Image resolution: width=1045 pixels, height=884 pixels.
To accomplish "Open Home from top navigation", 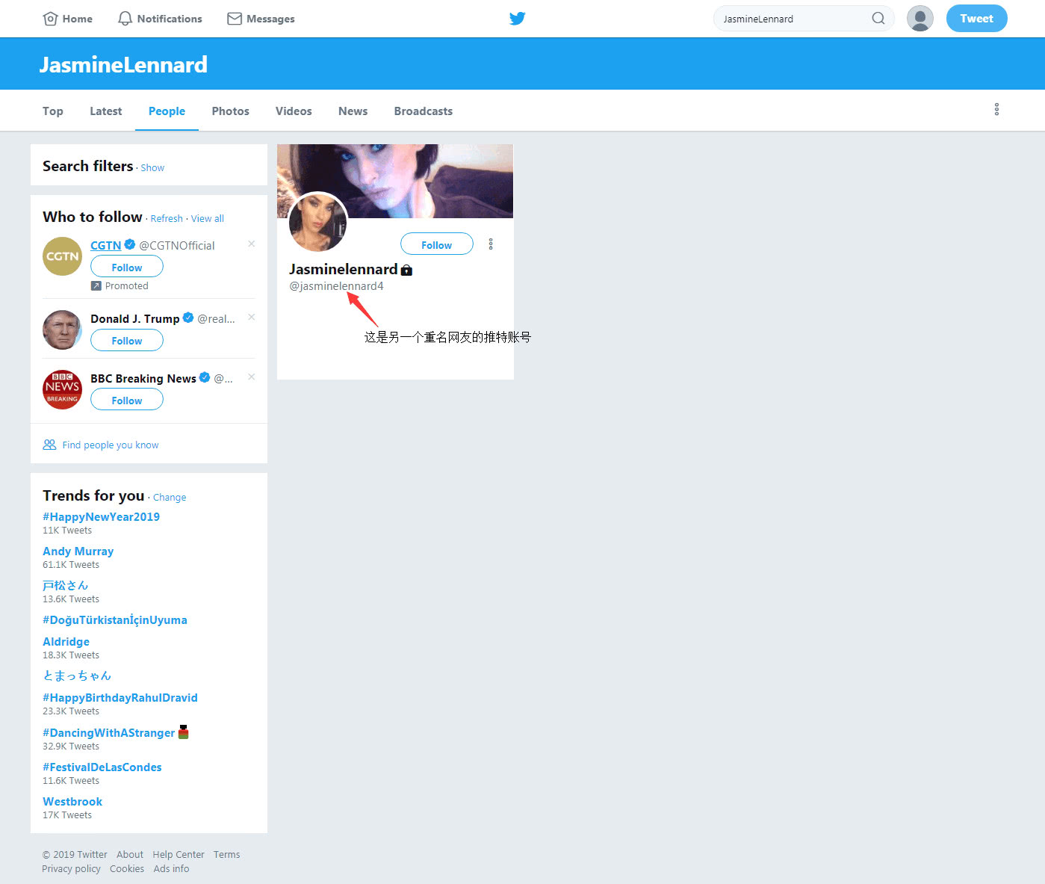I will pyautogui.click(x=68, y=19).
